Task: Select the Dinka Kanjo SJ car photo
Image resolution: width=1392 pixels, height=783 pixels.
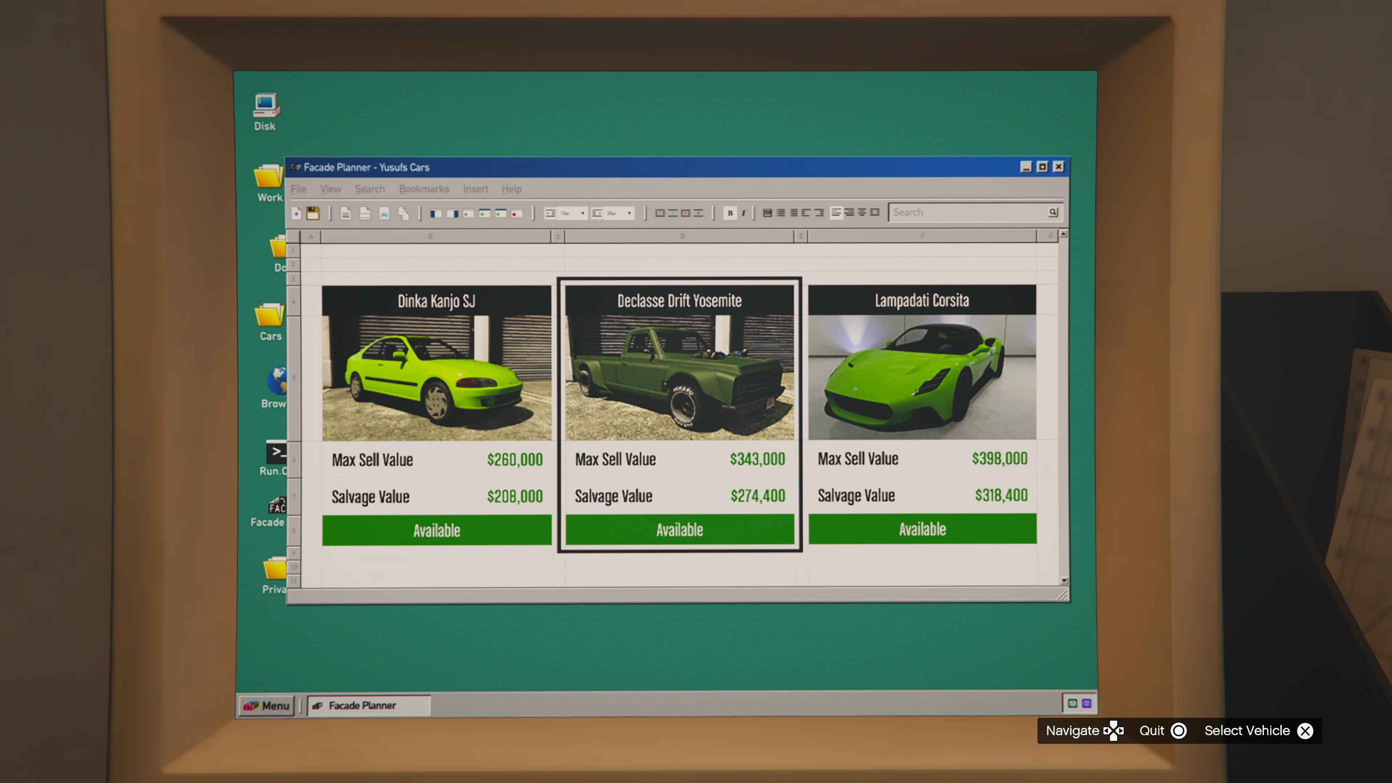Action: click(x=436, y=378)
